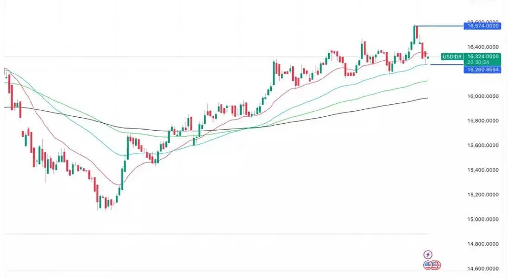Click the 16,400.0000 price axis label

[483, 47]
